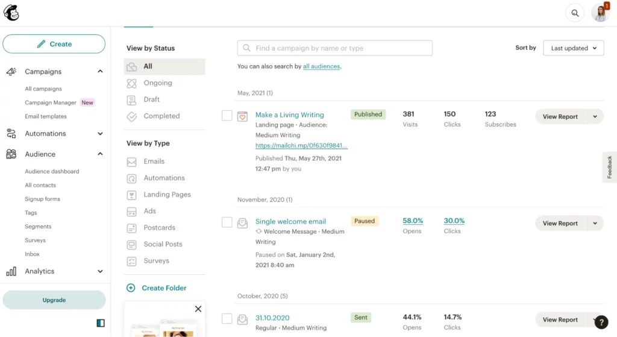Click email icon beside Single welcome email
The width and height of the screenshot is (617, 337).
click(242, 223)
